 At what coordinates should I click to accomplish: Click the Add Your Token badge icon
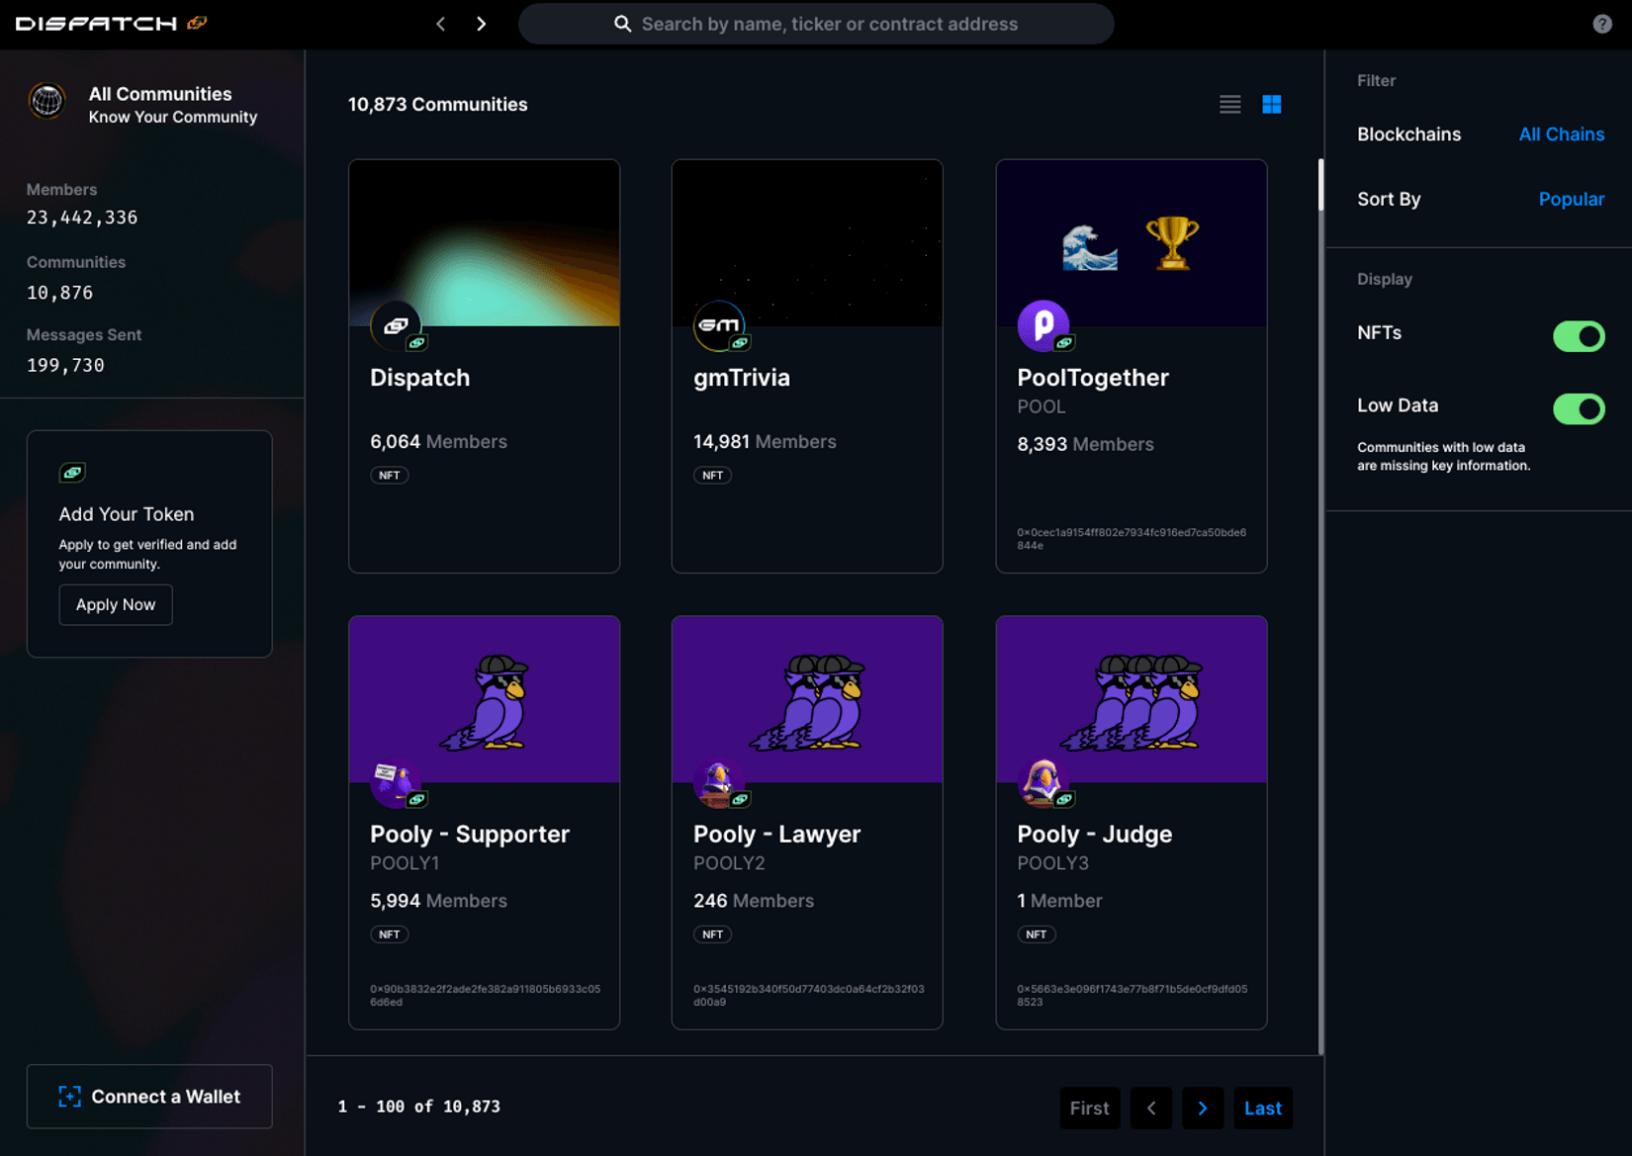point(72,473)
